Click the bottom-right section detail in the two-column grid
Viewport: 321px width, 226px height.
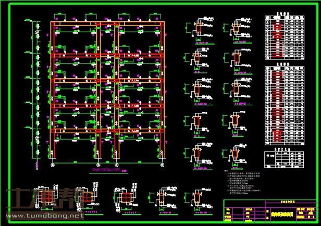(x=236, y=152)
